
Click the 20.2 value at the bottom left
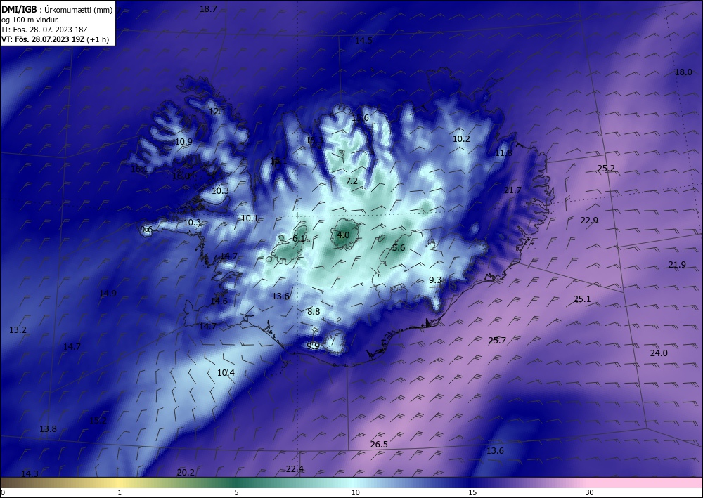[185, 473]
